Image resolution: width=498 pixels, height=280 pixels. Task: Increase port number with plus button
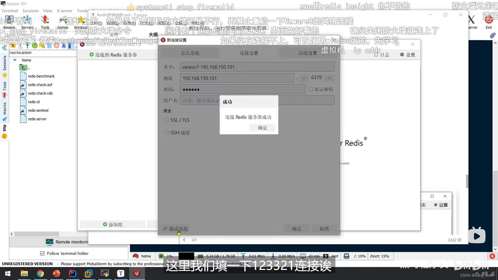[x=329, y=78]
